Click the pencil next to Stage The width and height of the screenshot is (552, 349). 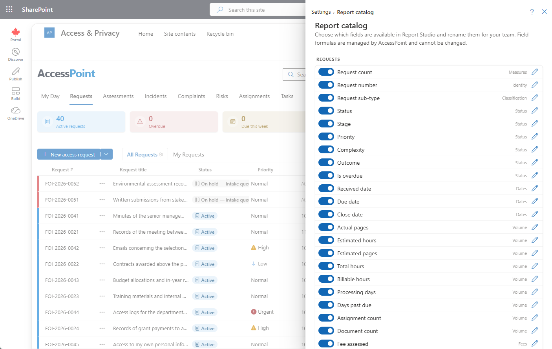tap(535, 124)
